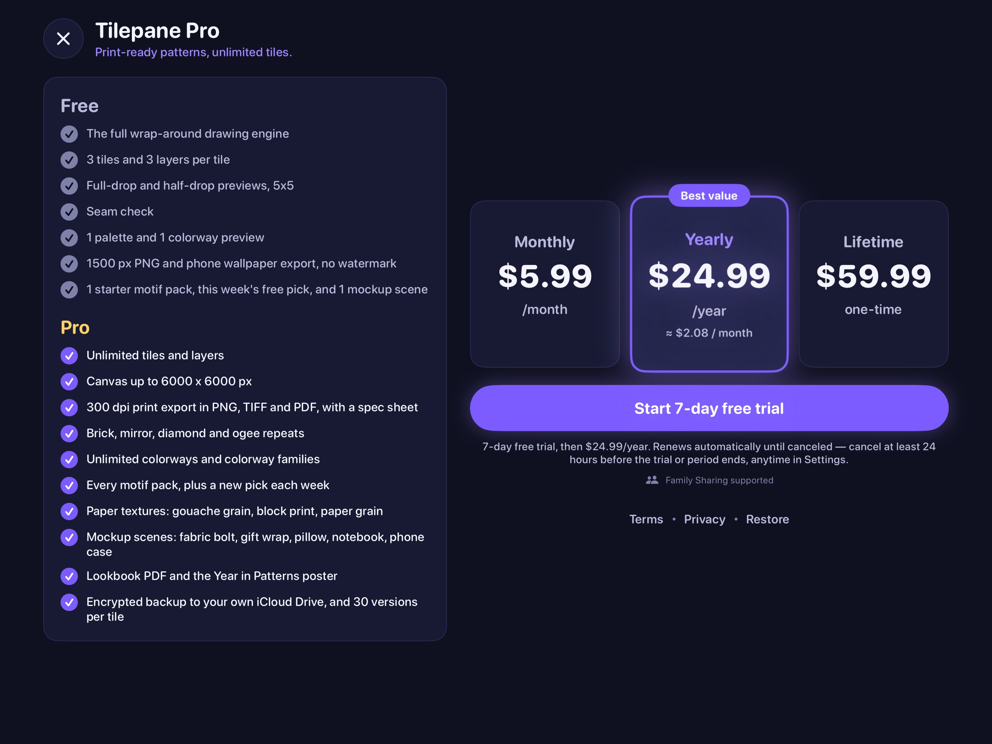Screen dimensions: 992x744
Task: Click the Family Sharing people icon
Action: [652, 480]
